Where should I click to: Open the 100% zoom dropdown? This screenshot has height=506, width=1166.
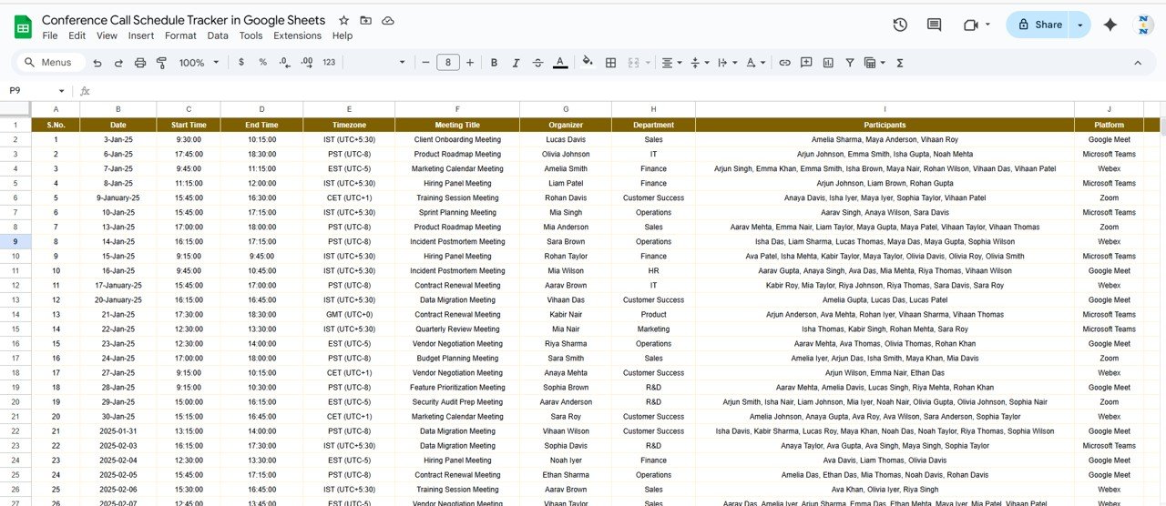coord(199,63)
